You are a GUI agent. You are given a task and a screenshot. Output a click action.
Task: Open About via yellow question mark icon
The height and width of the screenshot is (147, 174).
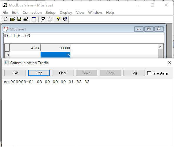58,19
